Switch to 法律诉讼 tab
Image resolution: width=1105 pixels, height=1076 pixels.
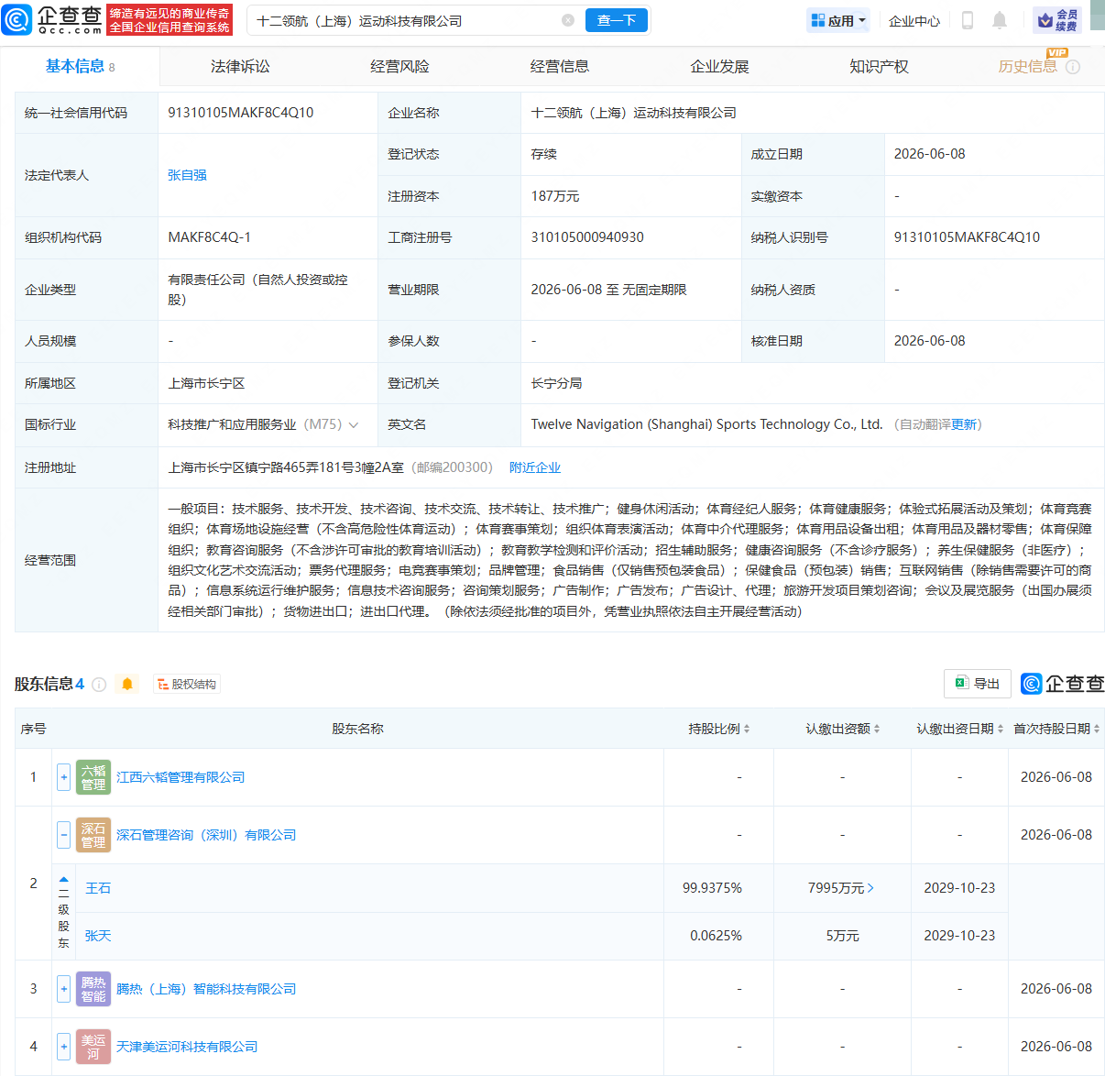(x=240, y=67)
